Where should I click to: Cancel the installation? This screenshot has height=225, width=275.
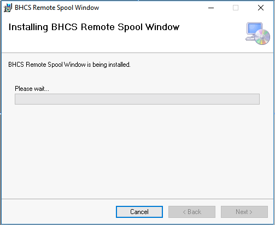pos(139,212)
